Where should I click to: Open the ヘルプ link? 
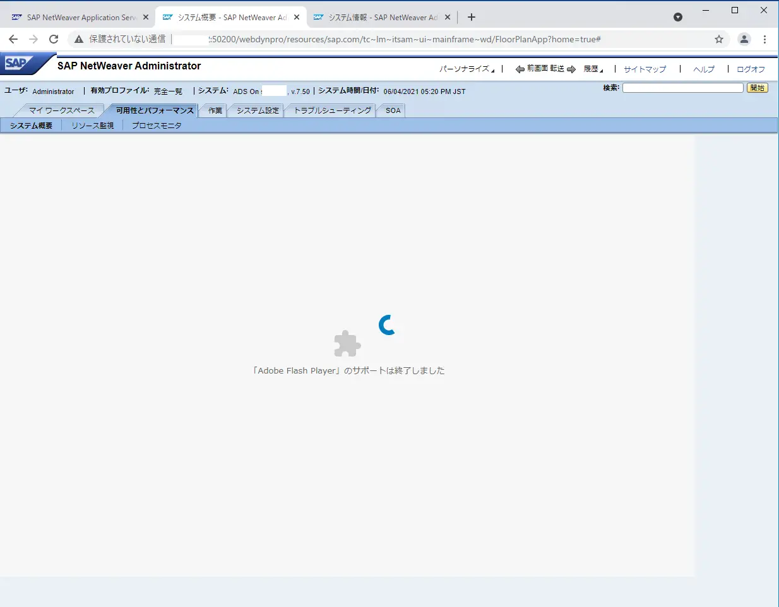click(x=704, y=69)
